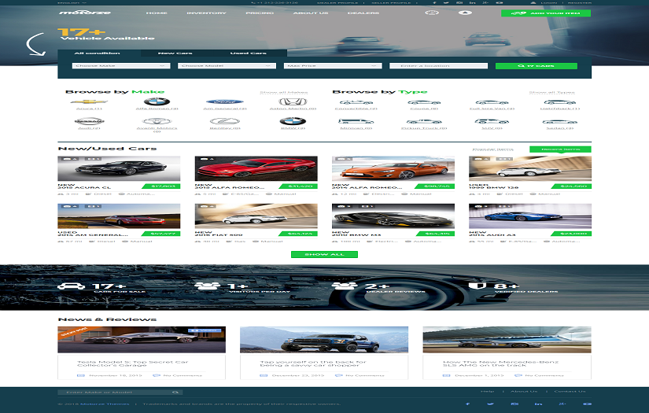This screenshot has height=413, width=649.
Task: Switch to Used Cars tab
Action: [249, 53]
